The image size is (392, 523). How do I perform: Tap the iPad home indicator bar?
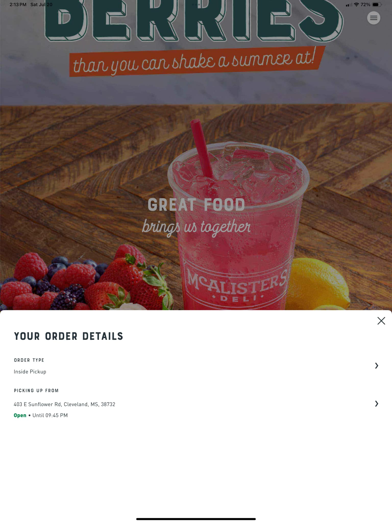pyautogui.click(x=196, y=519)
